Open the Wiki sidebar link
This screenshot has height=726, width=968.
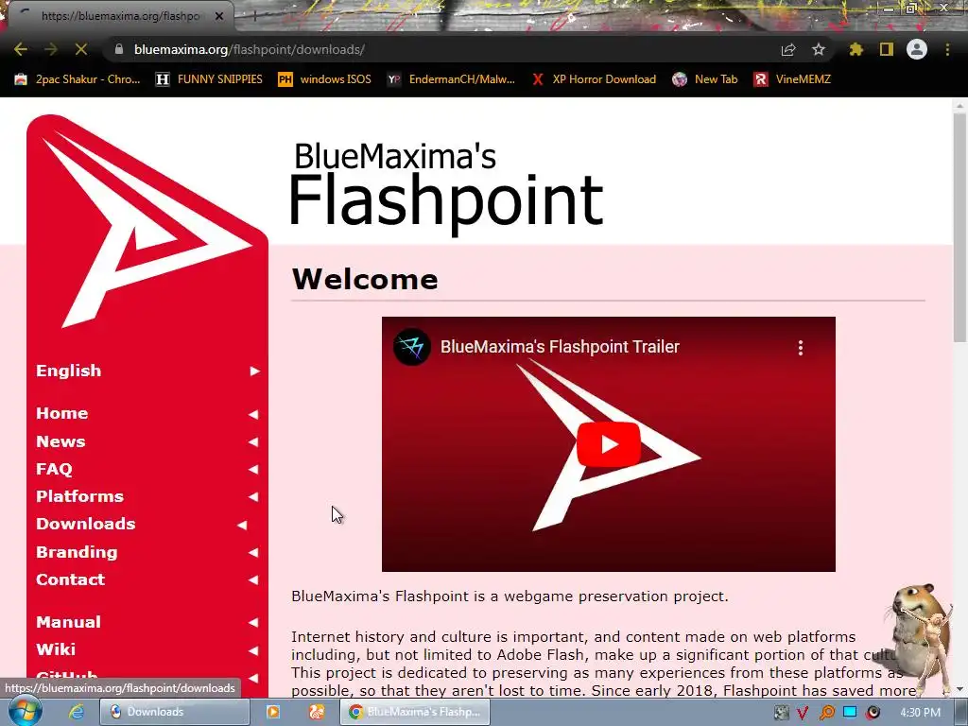tap(147, 649)
